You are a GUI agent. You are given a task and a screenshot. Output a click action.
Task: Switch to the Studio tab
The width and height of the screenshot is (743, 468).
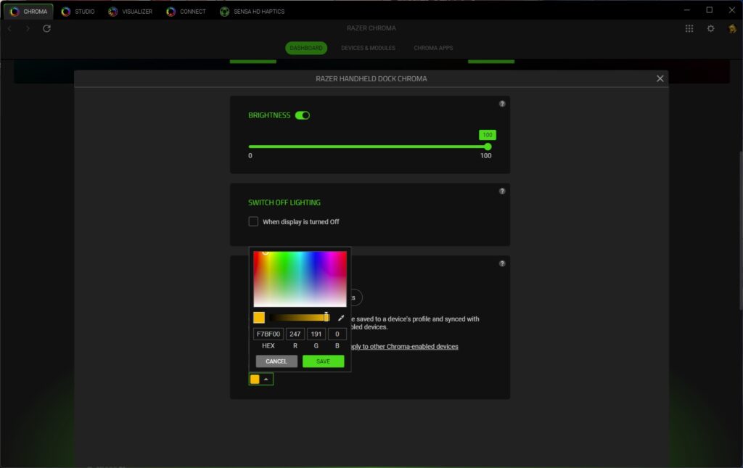(78, 12)
